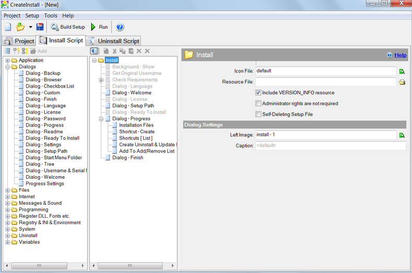Expand the Check Requirements script node
Screen dimensions: 412x273
(101, 80)
